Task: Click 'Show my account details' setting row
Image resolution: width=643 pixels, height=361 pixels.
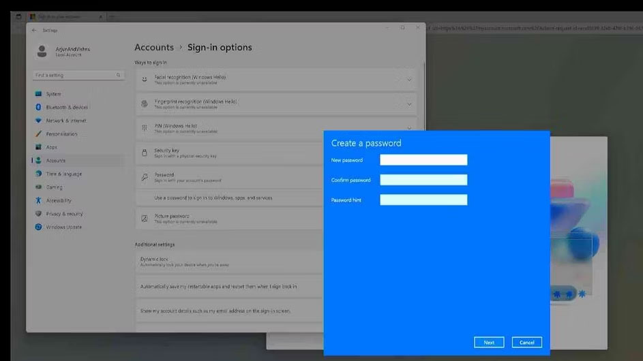Action: (230, 311)
